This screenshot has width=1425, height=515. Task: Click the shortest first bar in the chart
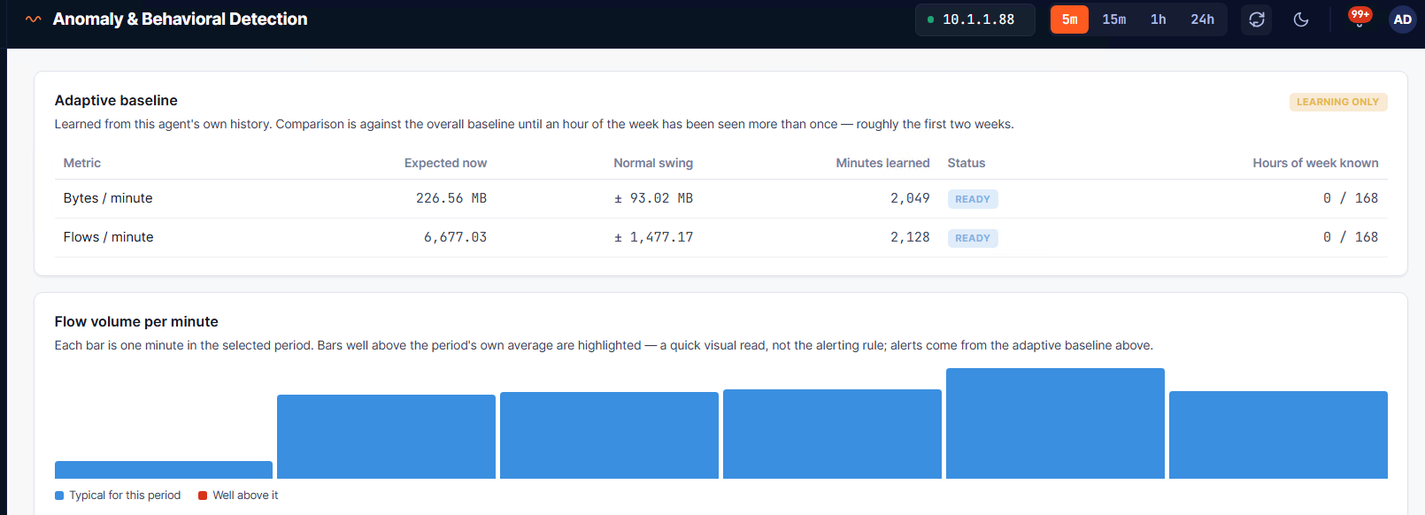coord(164,470)
